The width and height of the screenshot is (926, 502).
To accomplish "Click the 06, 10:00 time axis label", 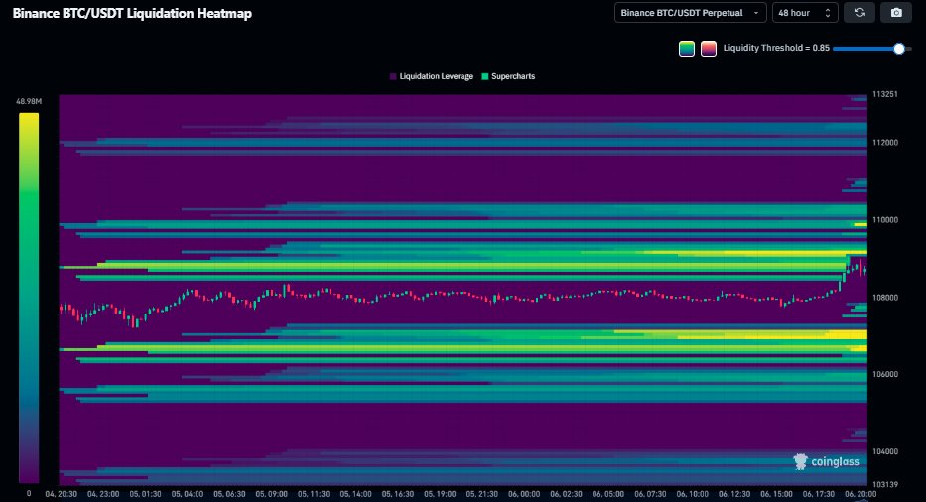I will tap(692, 494).
